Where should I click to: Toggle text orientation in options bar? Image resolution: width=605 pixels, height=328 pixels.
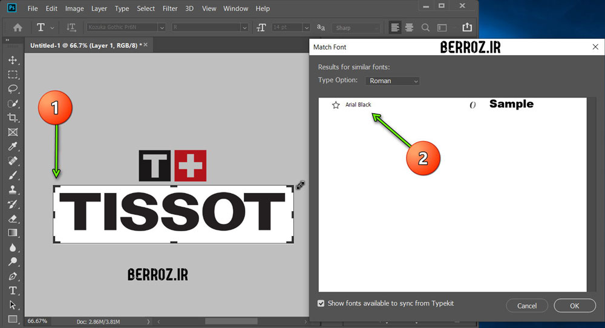[71, 27]
